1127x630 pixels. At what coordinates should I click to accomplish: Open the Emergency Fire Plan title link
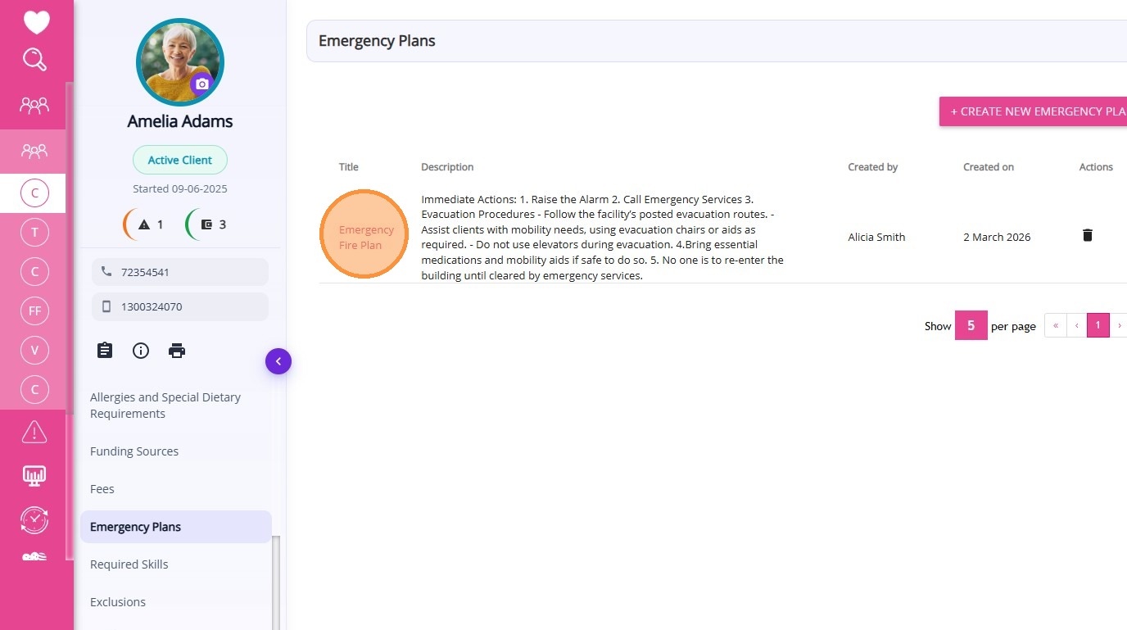[364, 238]
